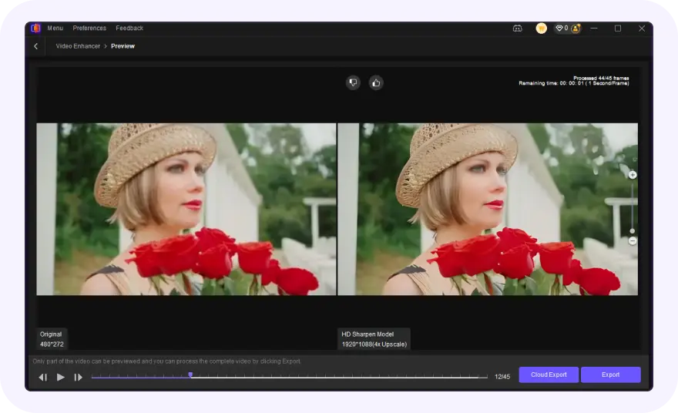The height and width of the screenshot is (413, 678).
Task: Play the preview video
Action: [61, 377]
